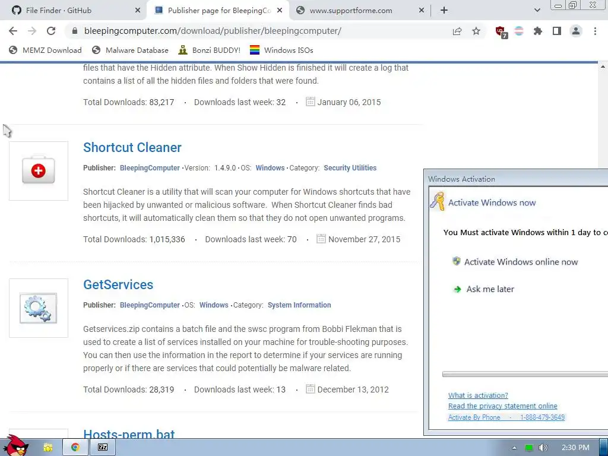
Task: Open a new browser tab
Action: (x=444, y=11)
